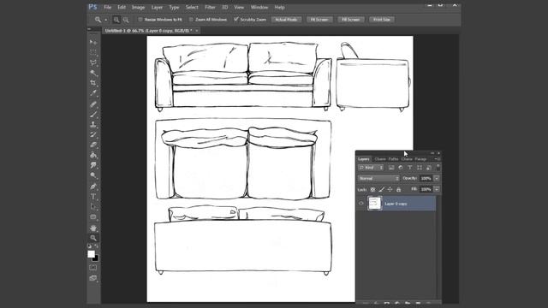The width and height of the screenshot is (548, 308).
Task: Toggle Quick Mask mode
Action: pyautogui.click(x=93, y=268)
